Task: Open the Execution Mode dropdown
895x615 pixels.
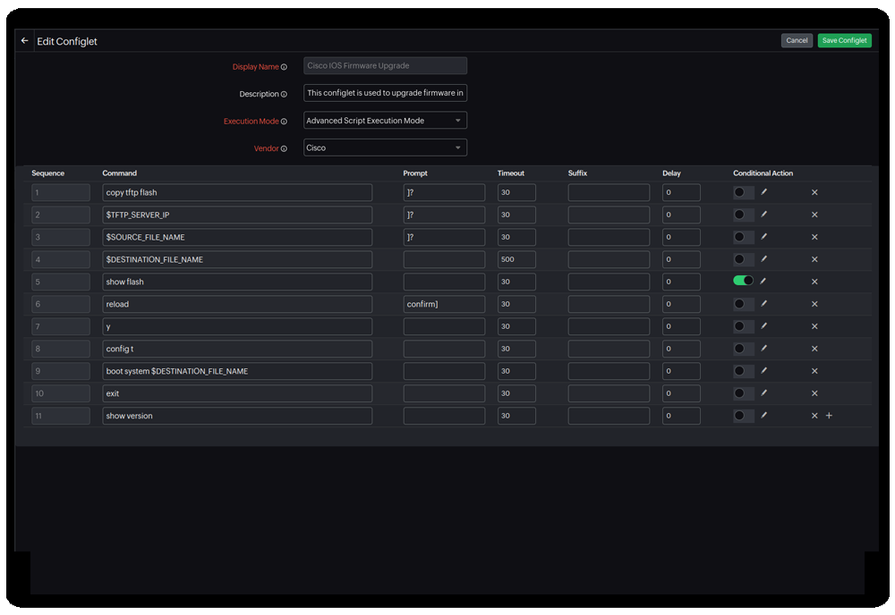Action: [385, 121]
